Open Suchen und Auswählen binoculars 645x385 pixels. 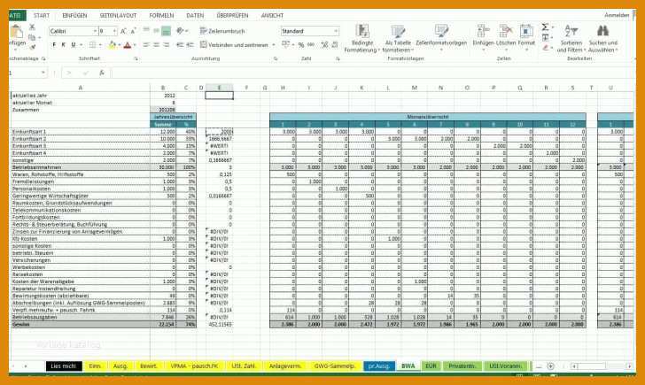pos(603,39)
